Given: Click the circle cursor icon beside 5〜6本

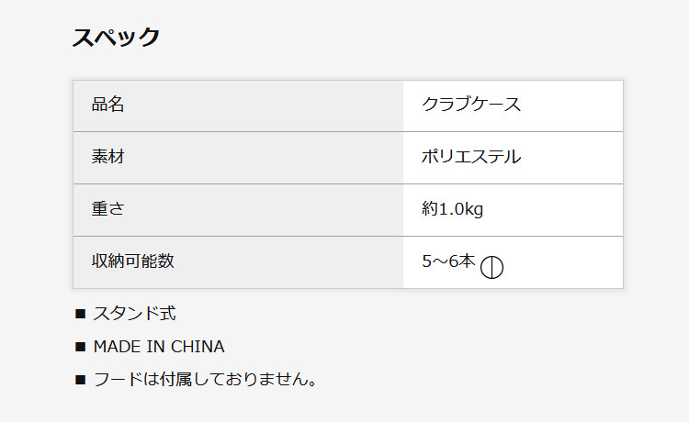Looking at the screenshot, I should (492, 267).
